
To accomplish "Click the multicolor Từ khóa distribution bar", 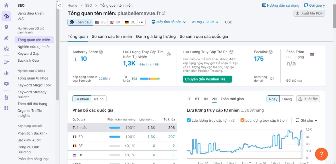I will (150, 79).
